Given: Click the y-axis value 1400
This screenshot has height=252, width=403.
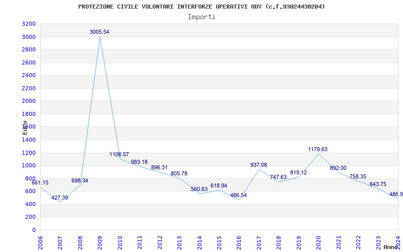Looking at the screenshot, I should 29,140.
